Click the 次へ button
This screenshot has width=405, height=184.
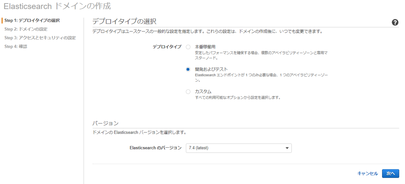pyautogui.click(x=390, y=173)
